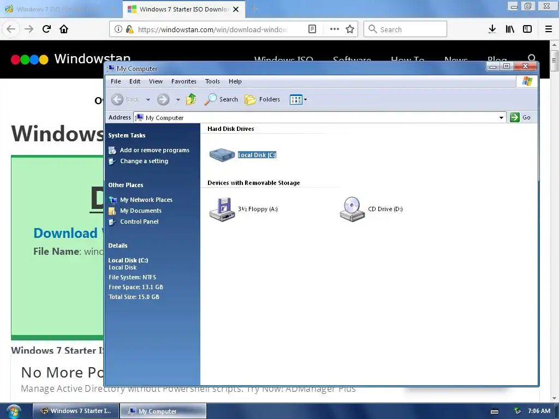This screenshot has width=559, height=419.
Task: Toggle the Folders pane button
Action: point(263,99)
